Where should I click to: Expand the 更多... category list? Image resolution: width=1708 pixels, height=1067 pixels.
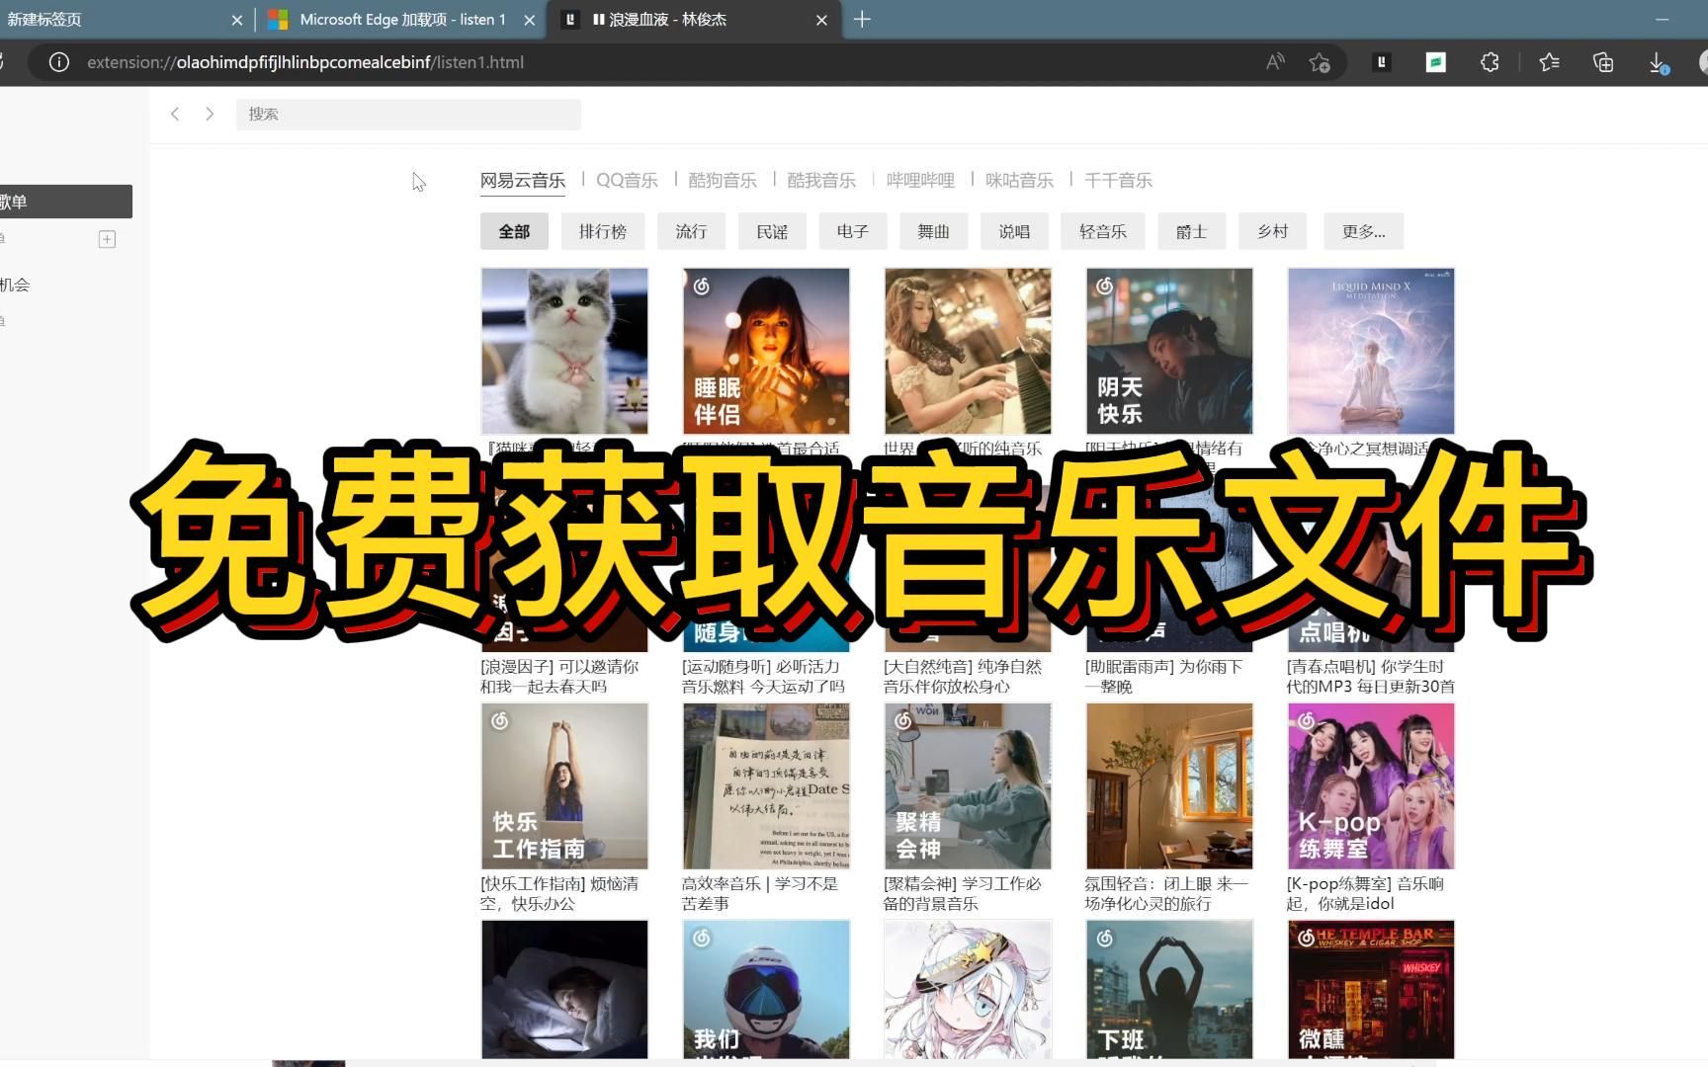click(1364, 231)
